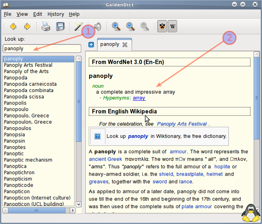Click the word list horizontal scrollbar thumb
This screenshot has width=262, height=224.
click(x=36, y=210)
